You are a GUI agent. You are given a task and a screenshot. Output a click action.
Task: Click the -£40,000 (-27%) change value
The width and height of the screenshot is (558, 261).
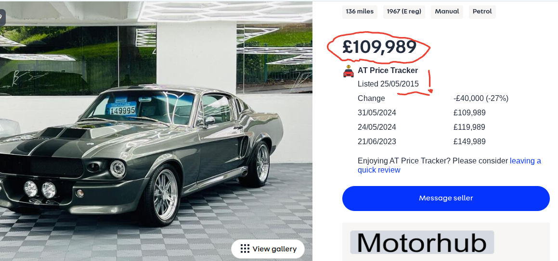coord(480,99)
